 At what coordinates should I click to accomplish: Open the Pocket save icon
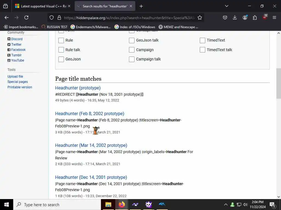coord(225,17)
